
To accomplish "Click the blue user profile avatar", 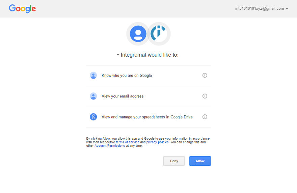I will (138, 34).
